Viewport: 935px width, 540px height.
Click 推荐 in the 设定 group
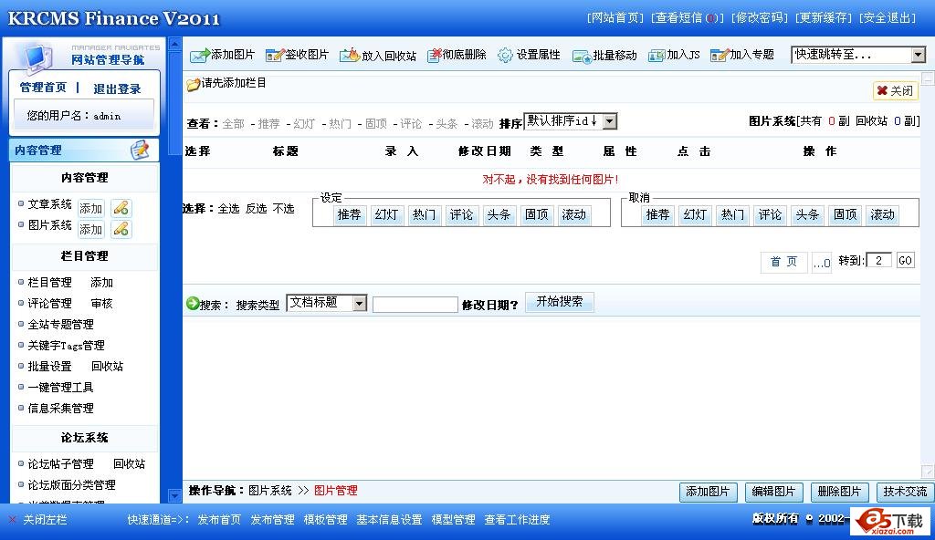point(349,214)
